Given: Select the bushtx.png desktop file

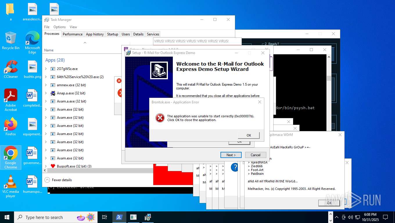Looking at the screenshot, I should pyautogui.click(x=32, y=69).
